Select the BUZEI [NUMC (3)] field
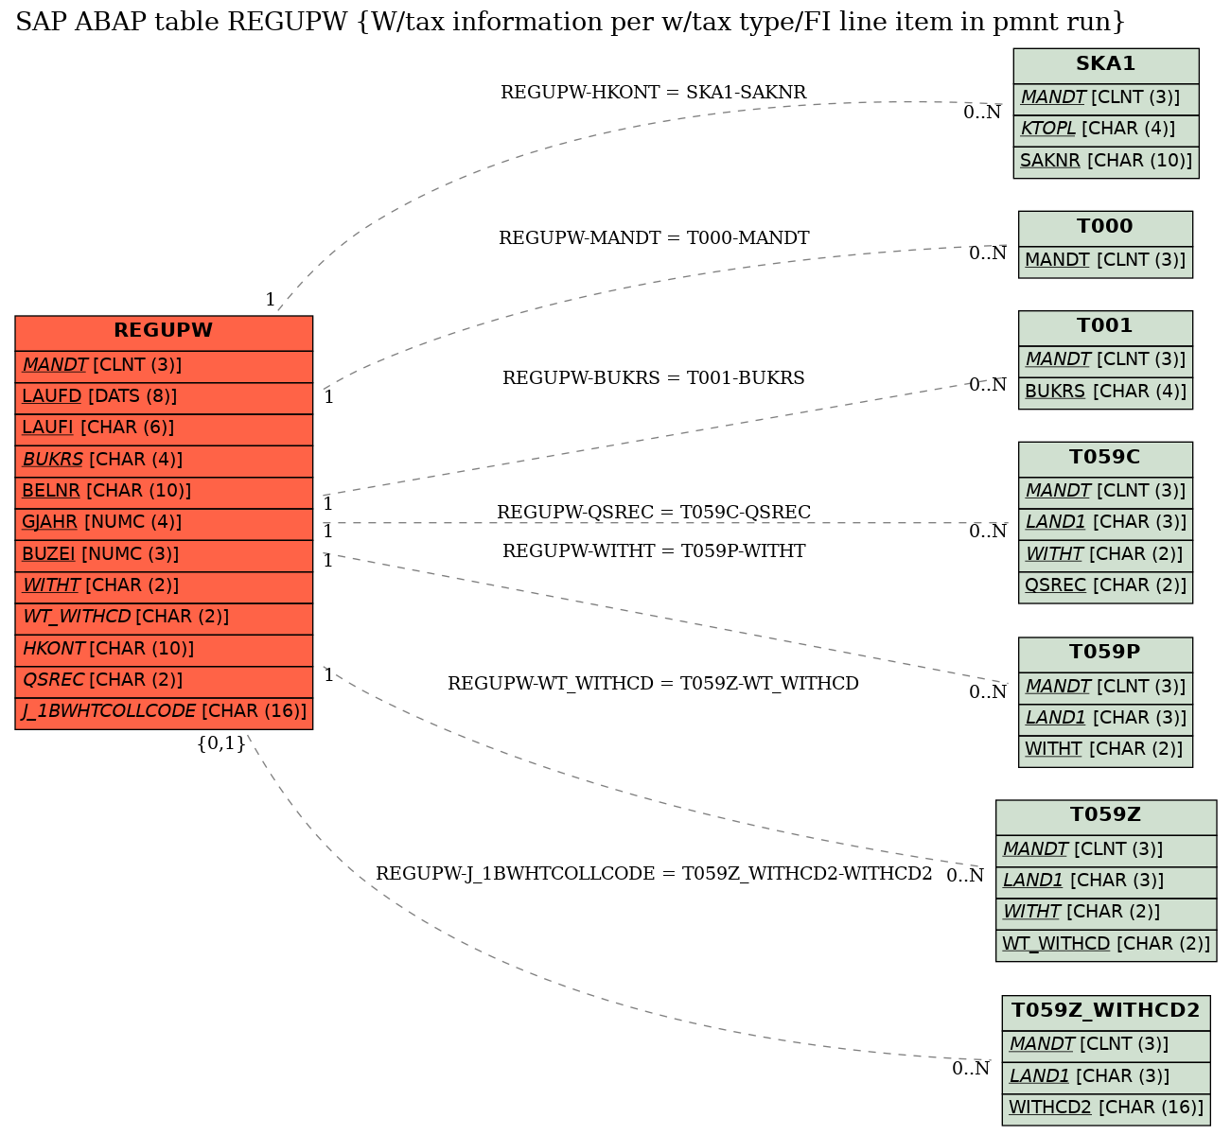1231x1135 pixels. (x=164, y=555)
